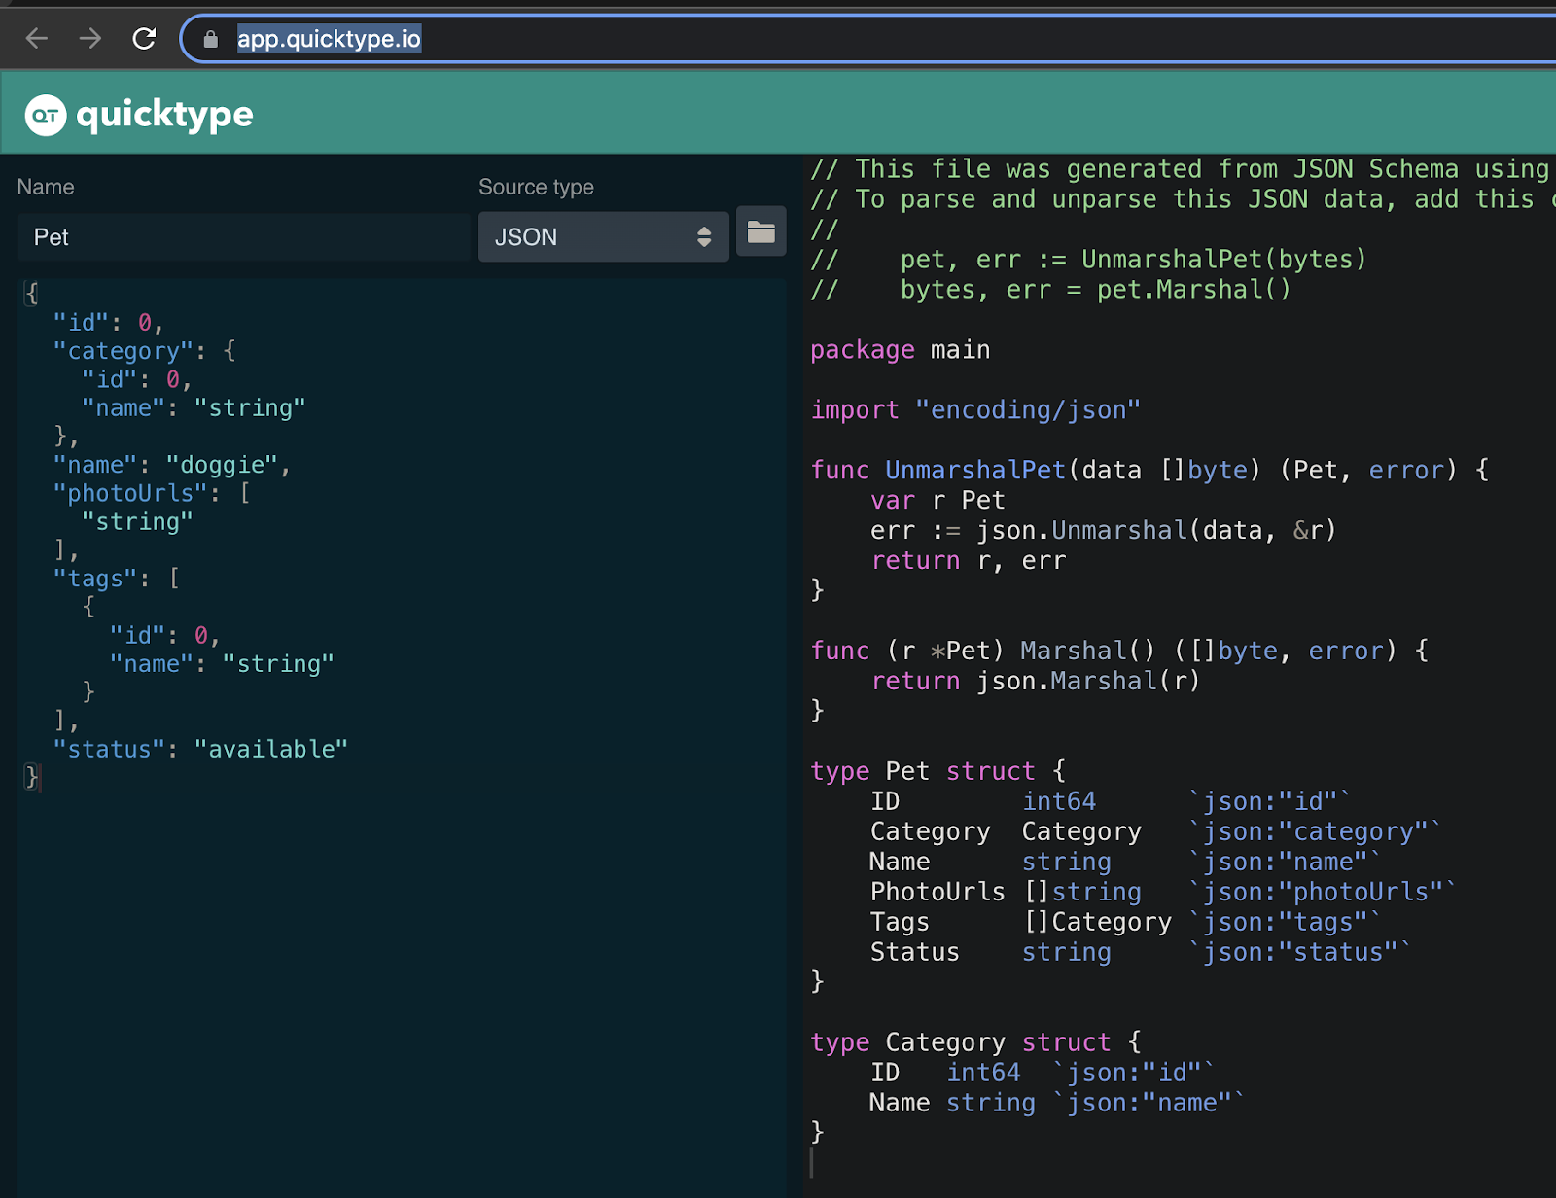Click the browser back arrow
This screenshot has height=1198, width=1556.
pos(37,39)
